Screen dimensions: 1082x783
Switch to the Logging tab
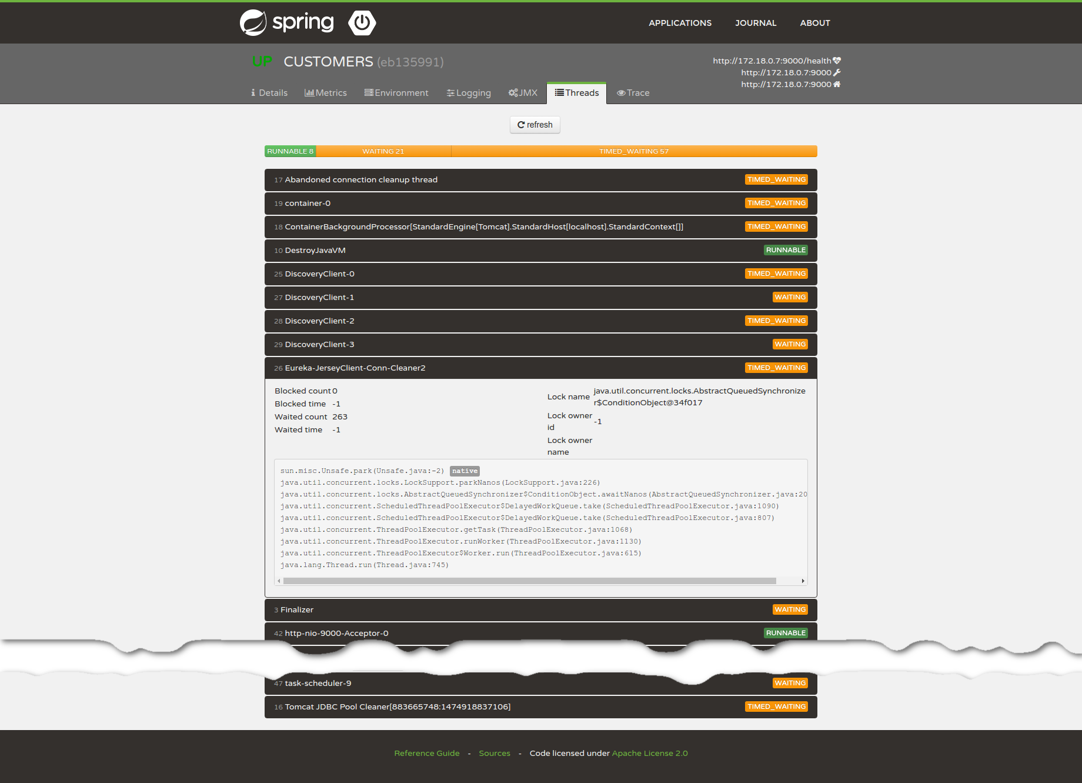point(468,93)
